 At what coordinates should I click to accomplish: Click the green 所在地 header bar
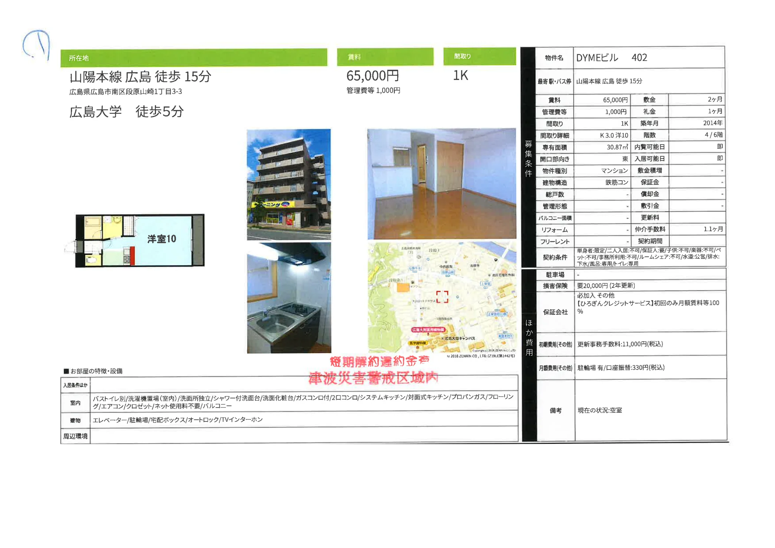[193, 58]
